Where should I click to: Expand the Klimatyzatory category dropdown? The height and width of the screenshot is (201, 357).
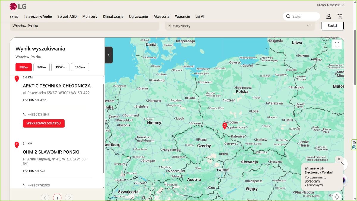point(240,26)
